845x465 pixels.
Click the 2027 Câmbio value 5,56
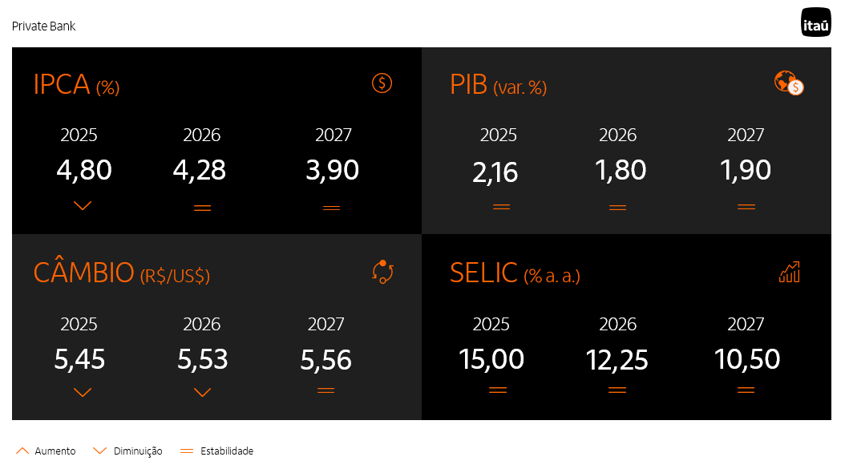point(325,360)
